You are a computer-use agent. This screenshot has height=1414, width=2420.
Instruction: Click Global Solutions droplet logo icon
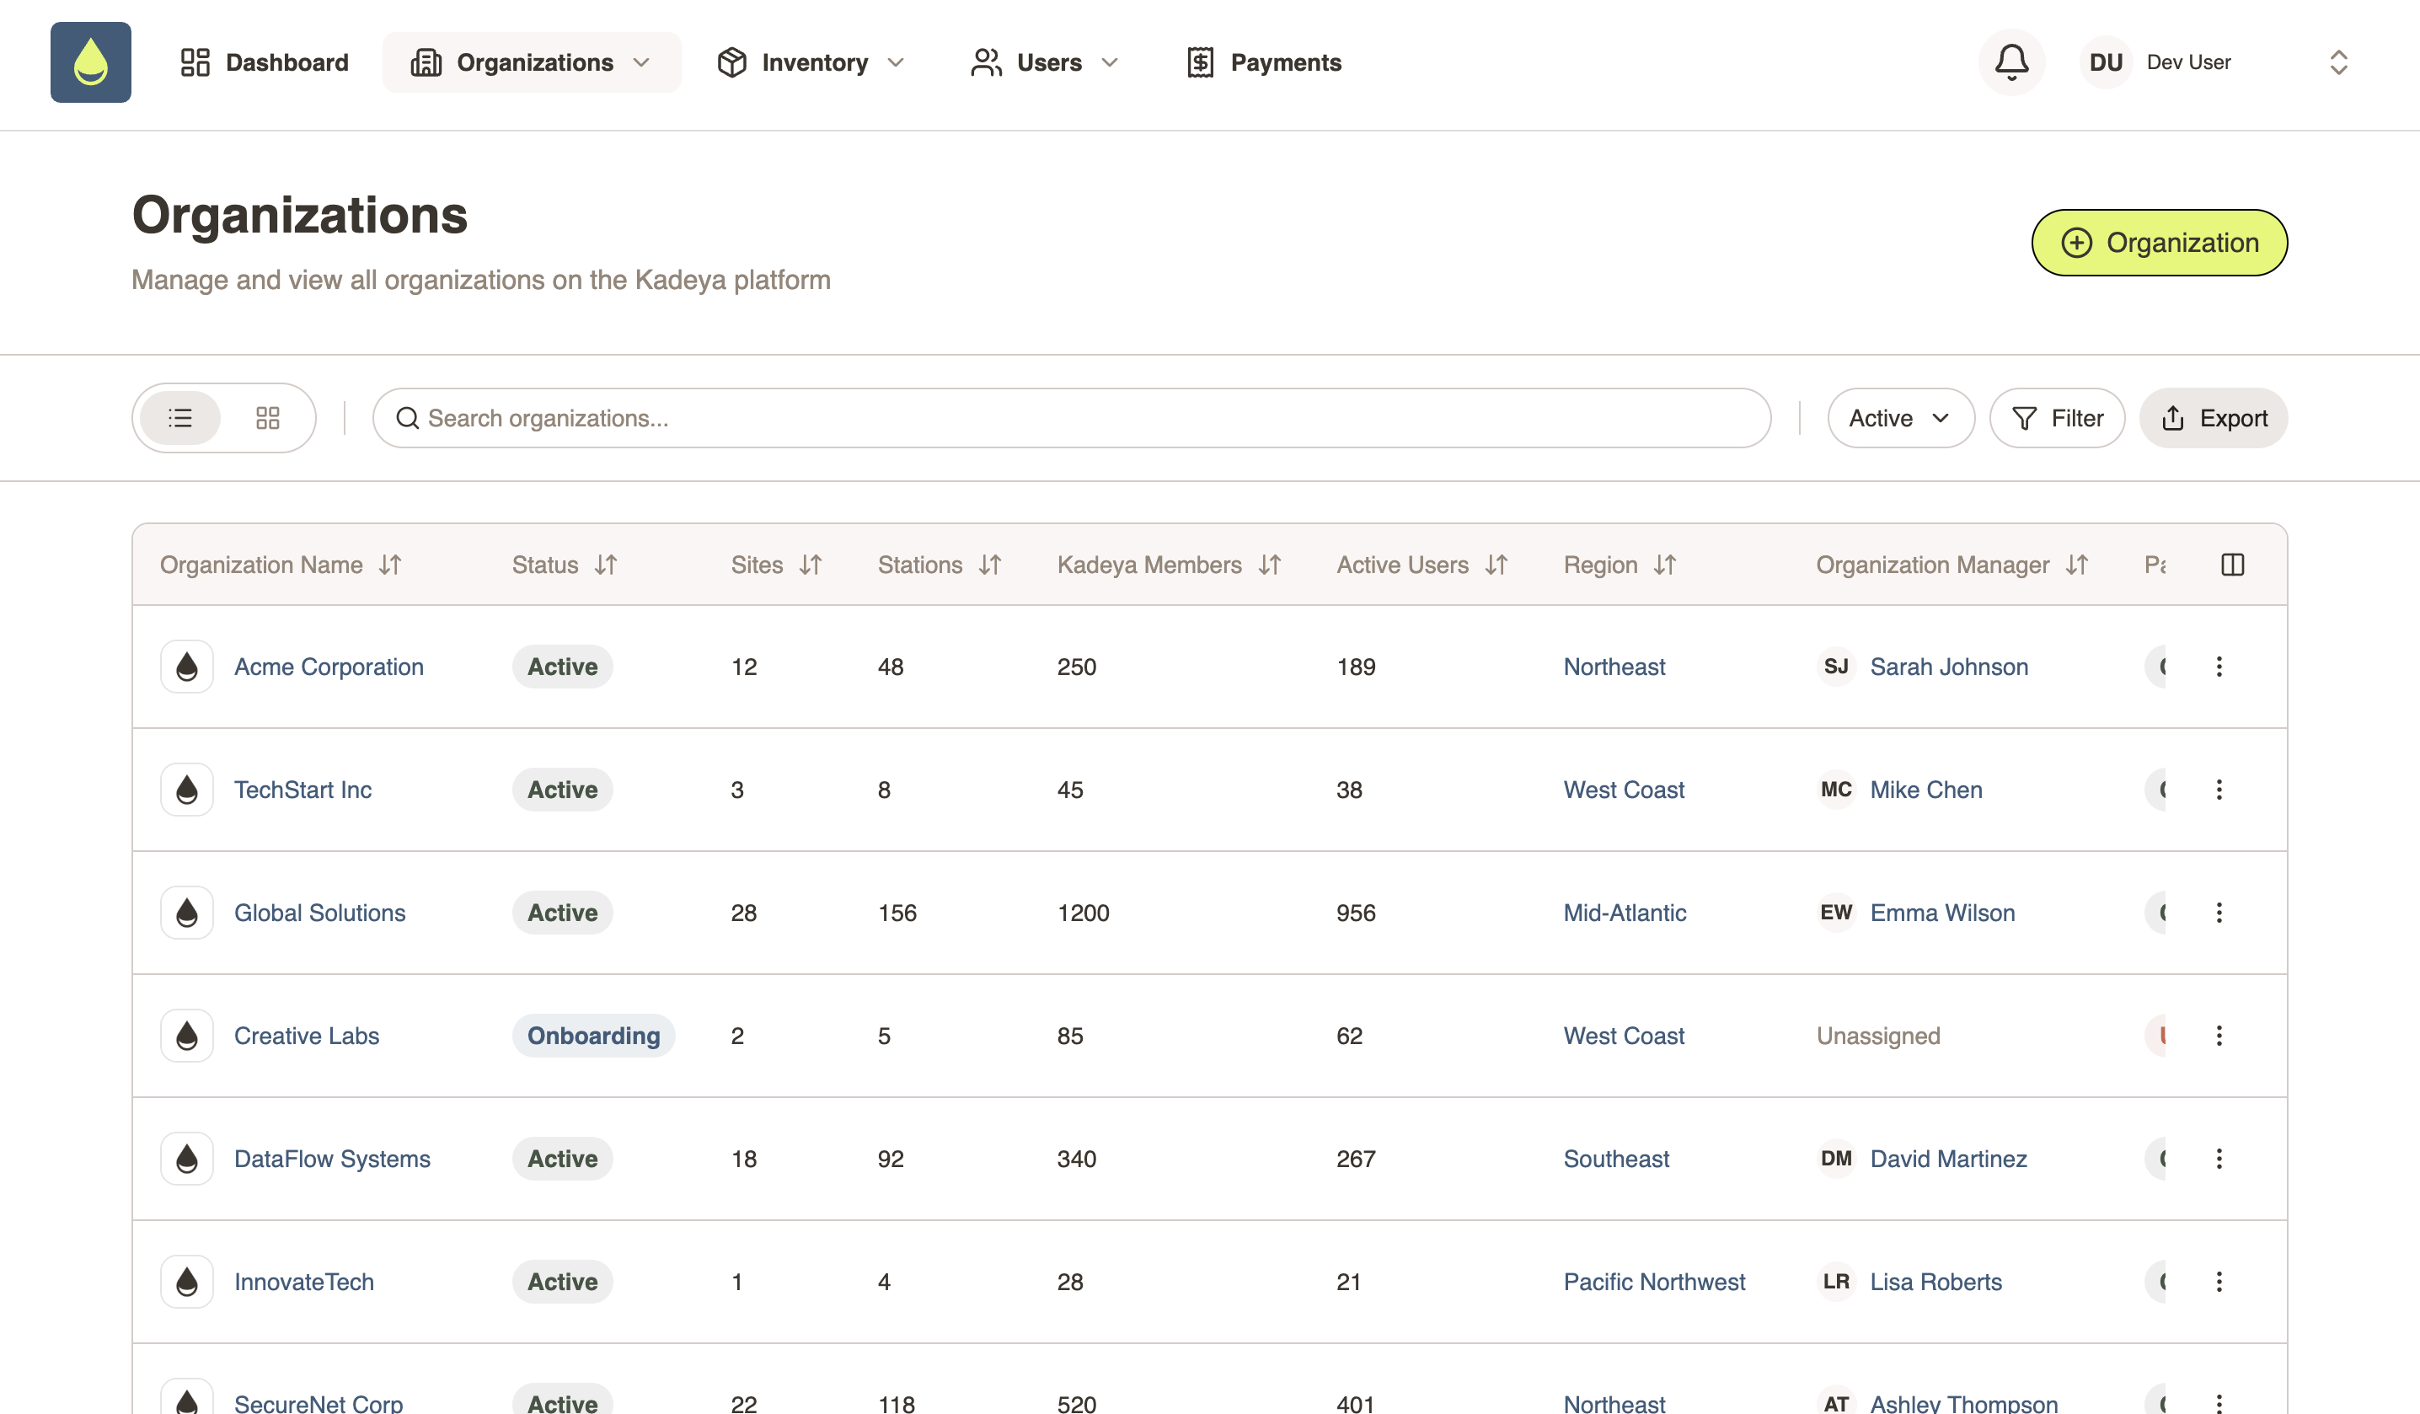(x=187, y=913)
